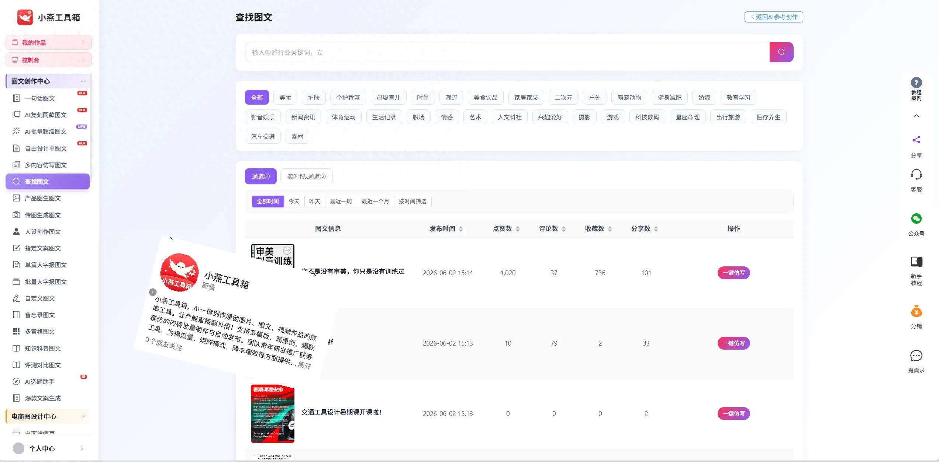939x462 pixels.
Task: Expand the 电商图设计中心 section
Action: 83,416
